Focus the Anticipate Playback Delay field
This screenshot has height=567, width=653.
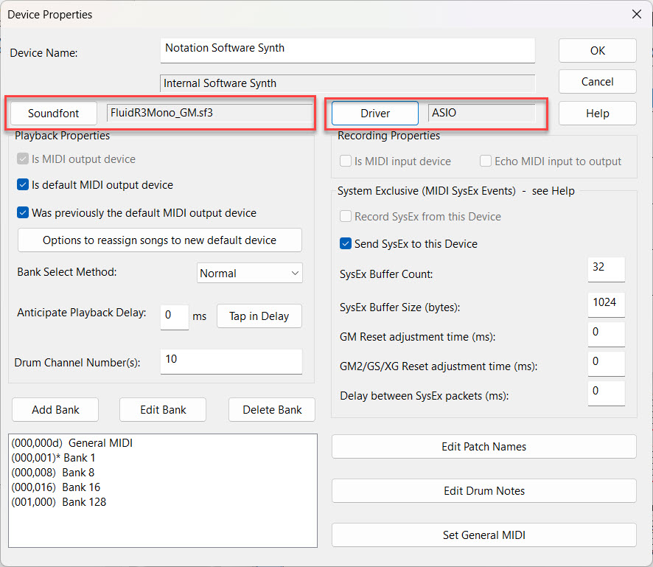174,316
